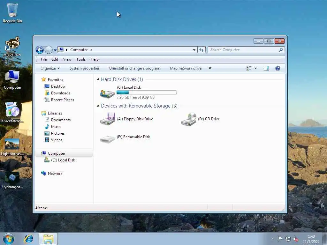
Task: Select the (C:) Local Disk drive icon
Action: click(107, 93)
